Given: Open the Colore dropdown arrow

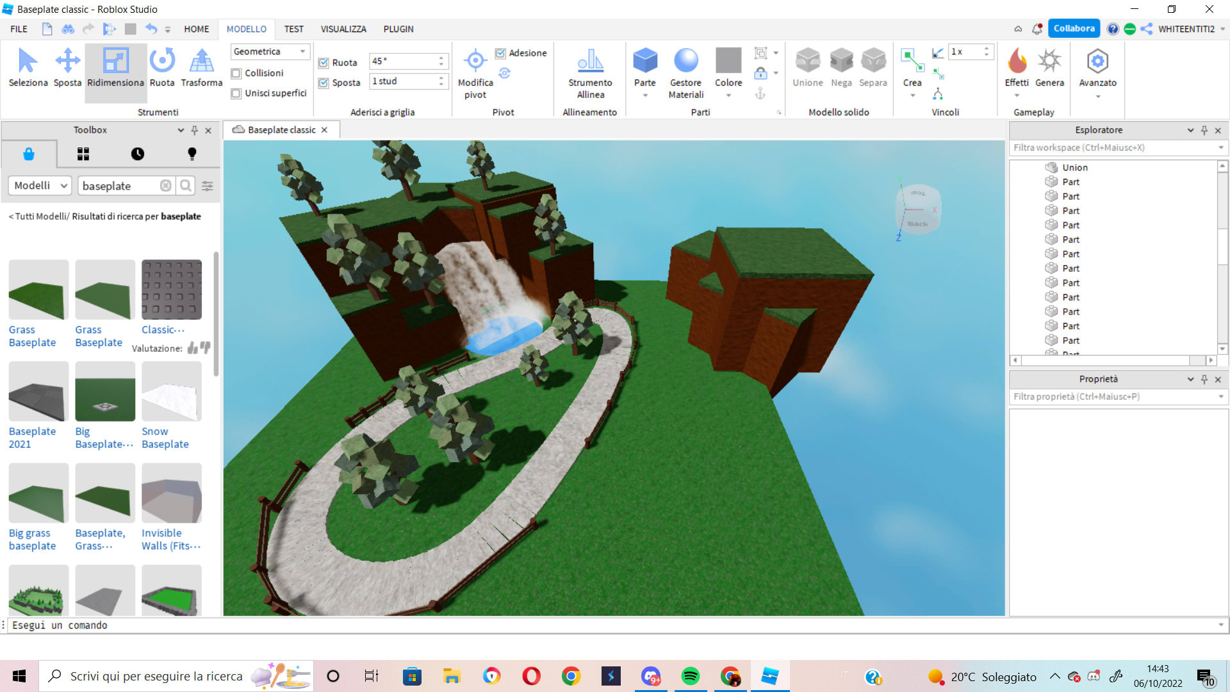Looking at the screenshot, I should 728,95.
